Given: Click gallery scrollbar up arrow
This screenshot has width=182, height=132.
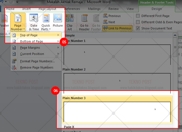Looking at the screenshot, I should (x=175, y=35).
